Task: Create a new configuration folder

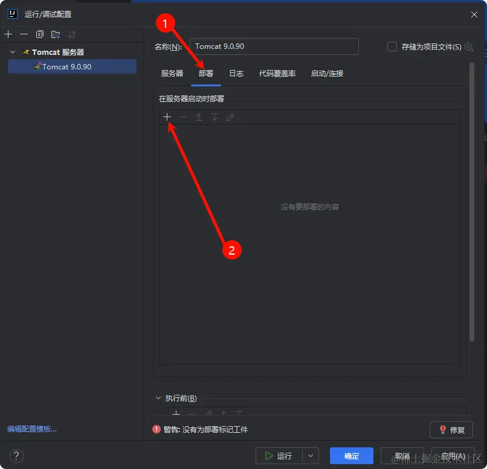Action: pyautogui.click(x=56, y=34)
